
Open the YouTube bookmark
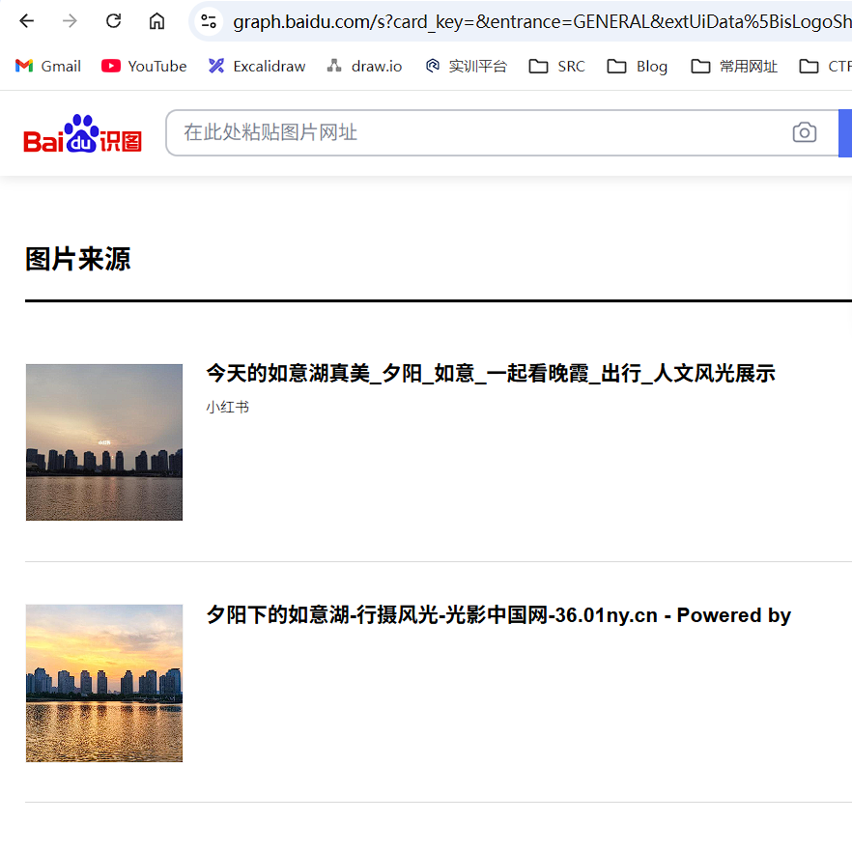point(144,66)
